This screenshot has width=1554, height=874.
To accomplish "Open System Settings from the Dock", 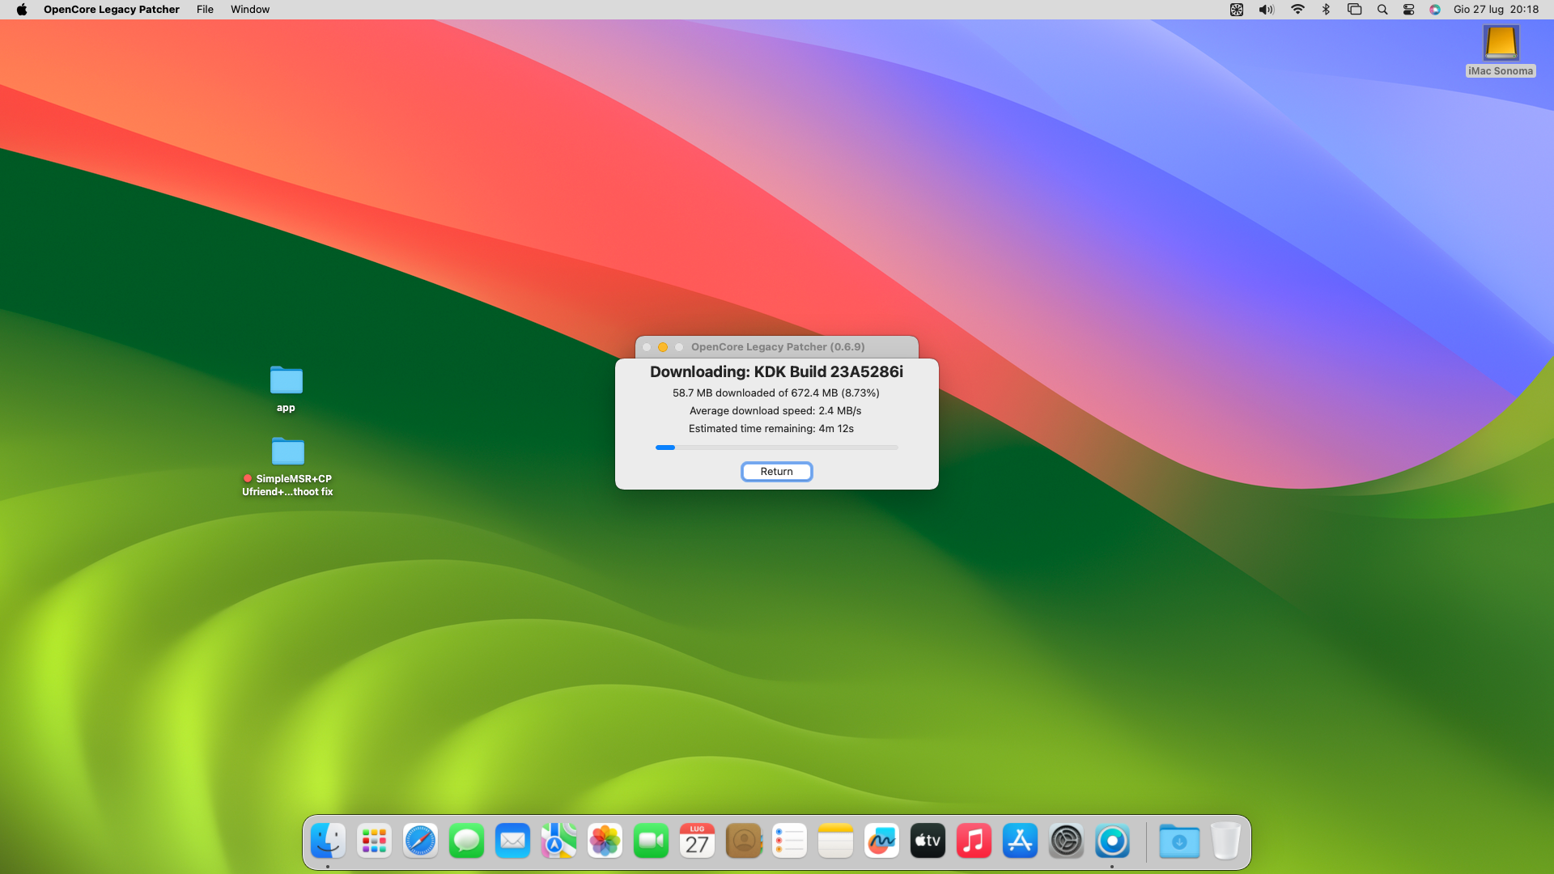I will pyautogui.click(x=1066, y=842).
